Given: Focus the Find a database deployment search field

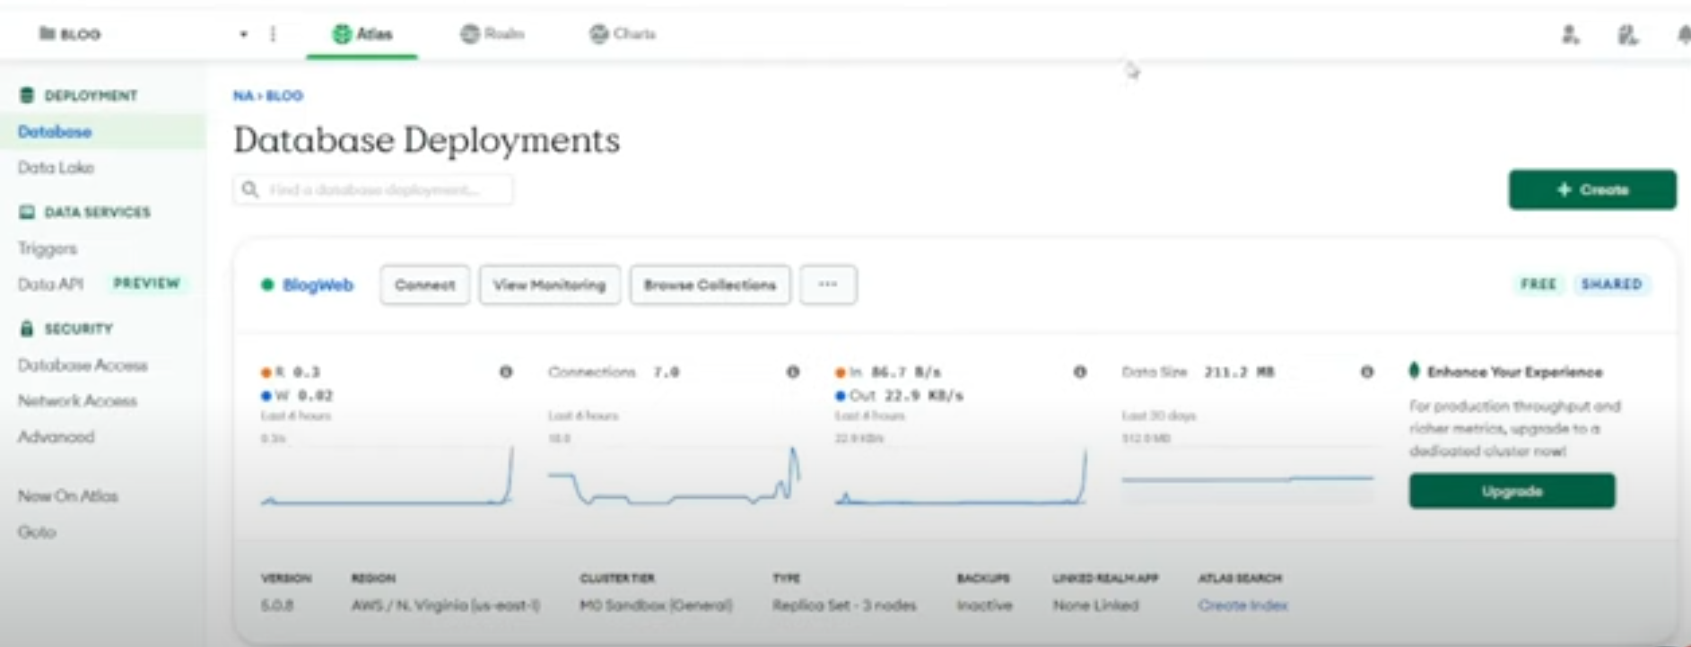Looking at the screenshot, I should tap(373, 190).
